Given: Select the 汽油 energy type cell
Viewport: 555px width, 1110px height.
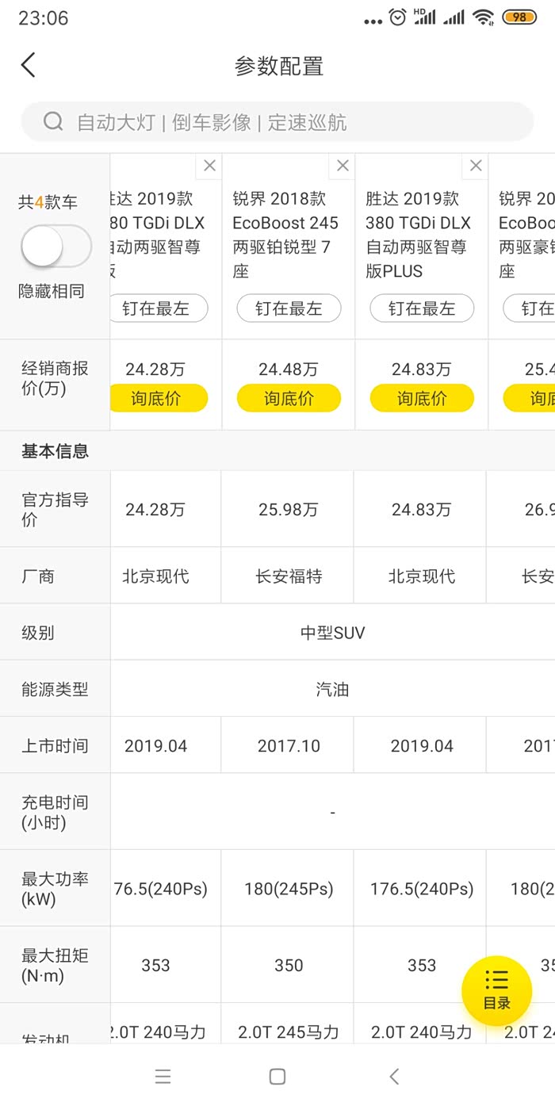Looking at the screenshot, I should [332, 689].
